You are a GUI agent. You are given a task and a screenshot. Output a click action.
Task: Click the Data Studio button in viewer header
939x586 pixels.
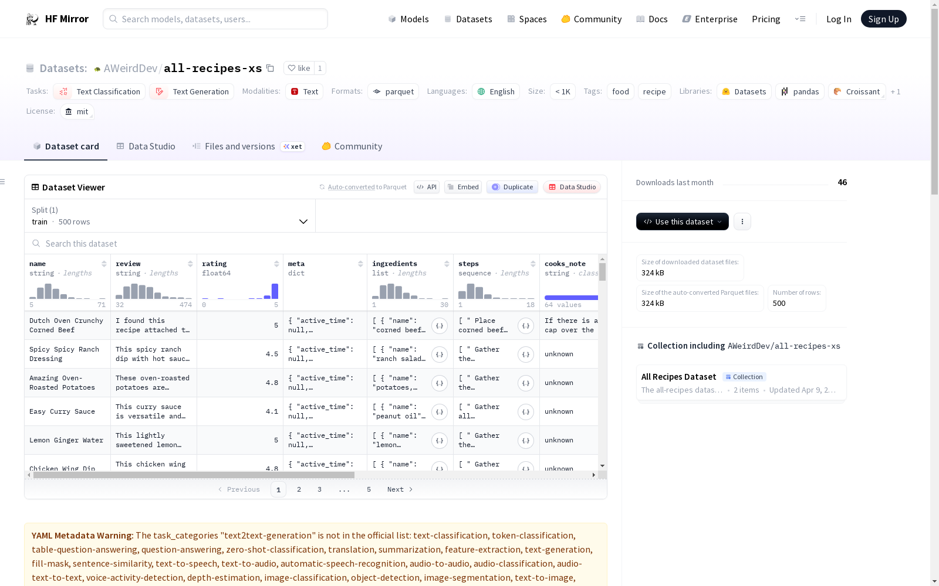(x=572, y=187)
